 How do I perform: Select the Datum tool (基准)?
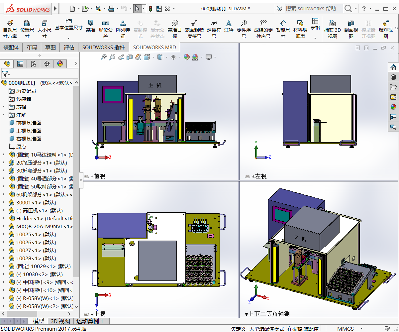point(90,26)
